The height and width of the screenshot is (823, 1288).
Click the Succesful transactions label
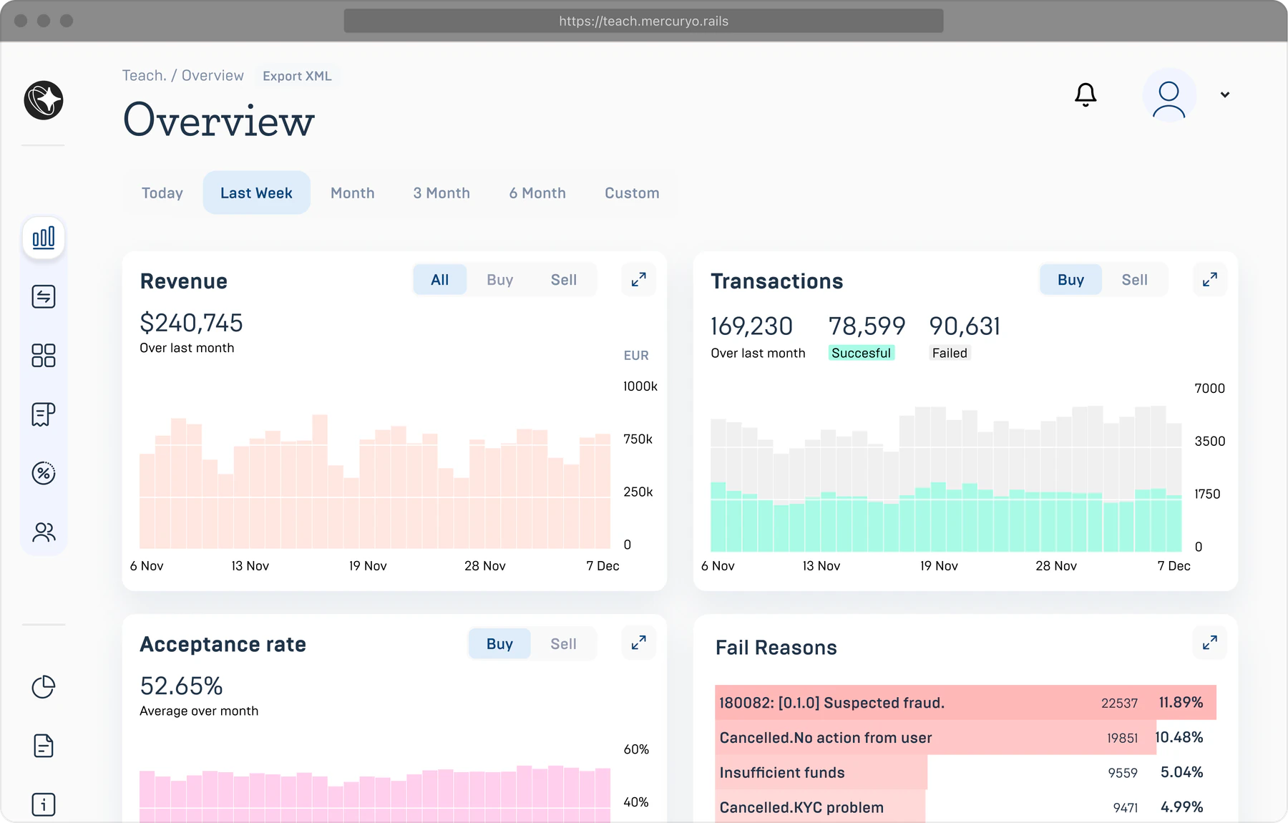click(x=862, y=353)
